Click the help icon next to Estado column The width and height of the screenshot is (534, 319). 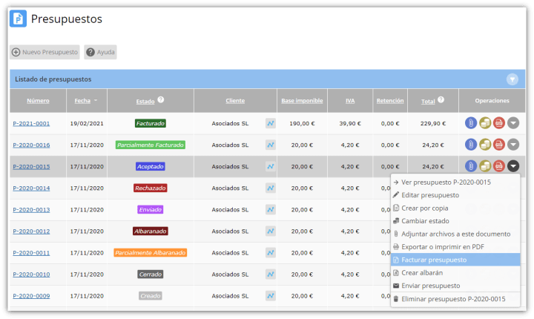tap(161, 99)
